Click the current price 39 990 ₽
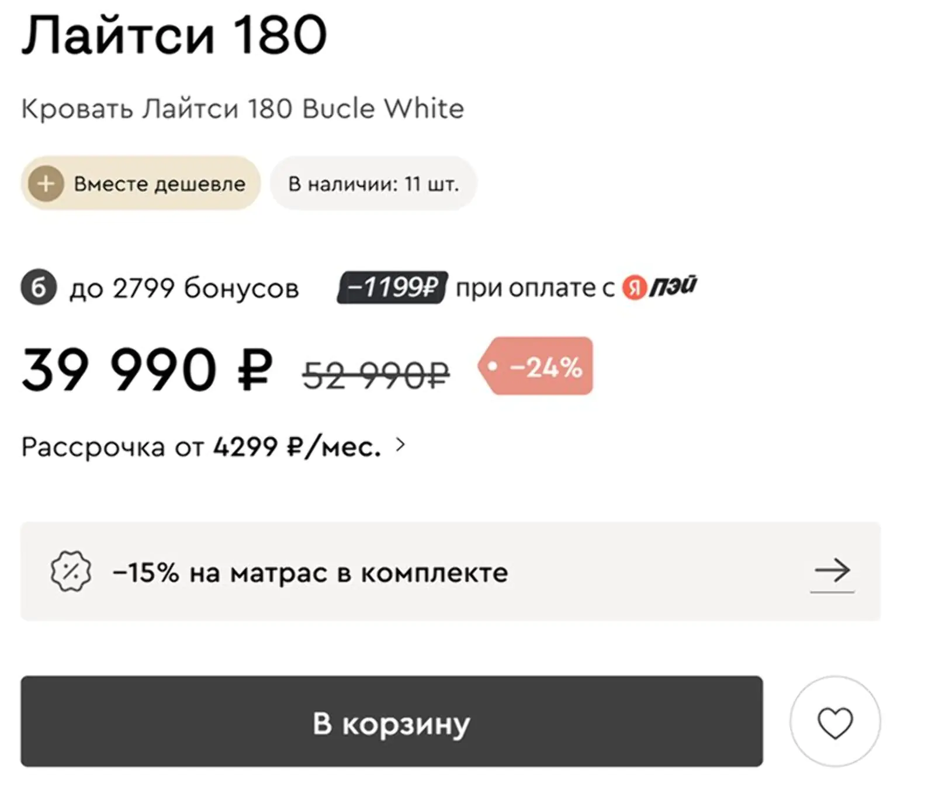This screenshot has width=935, height=797. pos(147,370)
